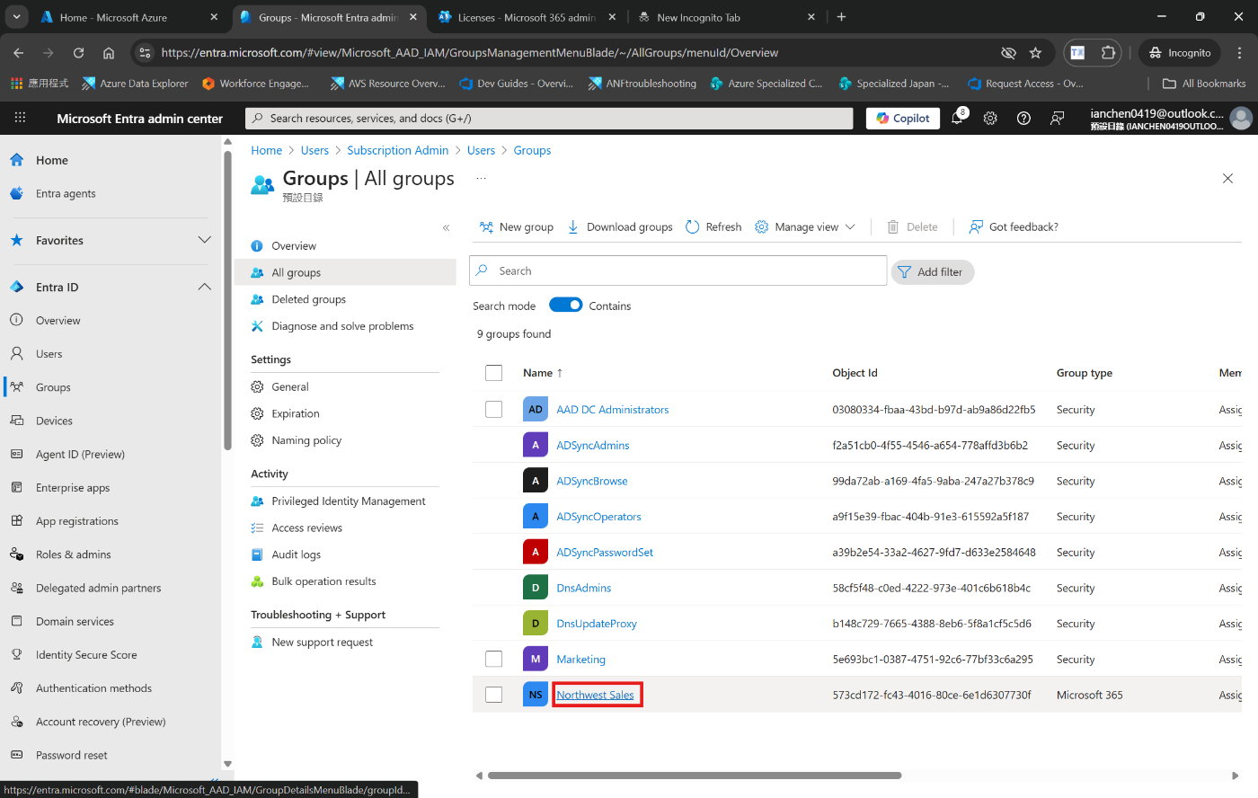The height and width of the screenshot is (798, 1258).
Task: Switch to the Home - Microsoft Azure tab
Action: (128, 17)
